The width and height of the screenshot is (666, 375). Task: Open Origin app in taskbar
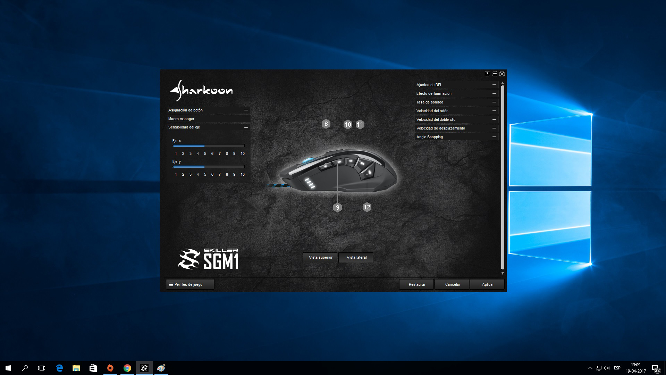(110, 368)
